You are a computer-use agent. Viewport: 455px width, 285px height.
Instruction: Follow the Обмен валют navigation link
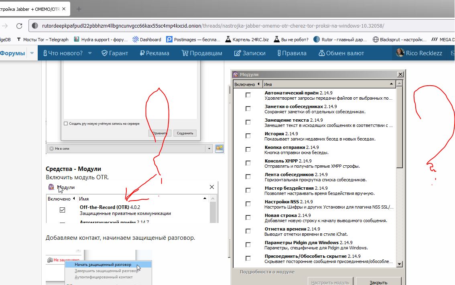[341, 53]
